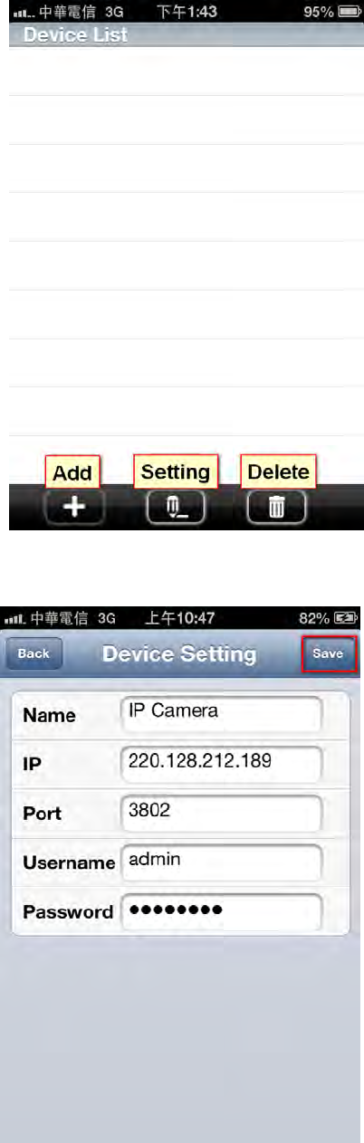Click the red-outlined Delete label
This screenshot has height=1143, width=364.
click(x=278, y=471)
